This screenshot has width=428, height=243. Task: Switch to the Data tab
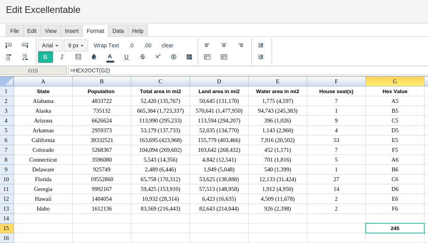click(118, 31)
